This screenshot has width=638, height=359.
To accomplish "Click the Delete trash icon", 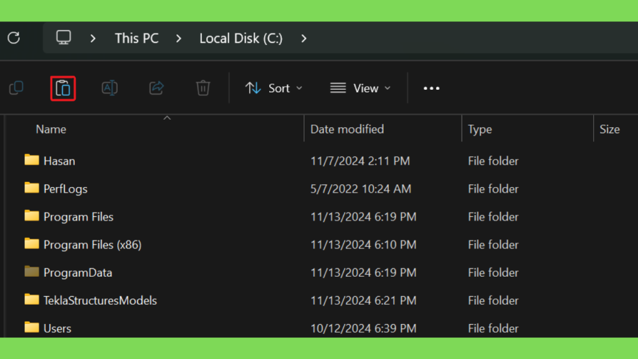I will [x=203, y=88].
